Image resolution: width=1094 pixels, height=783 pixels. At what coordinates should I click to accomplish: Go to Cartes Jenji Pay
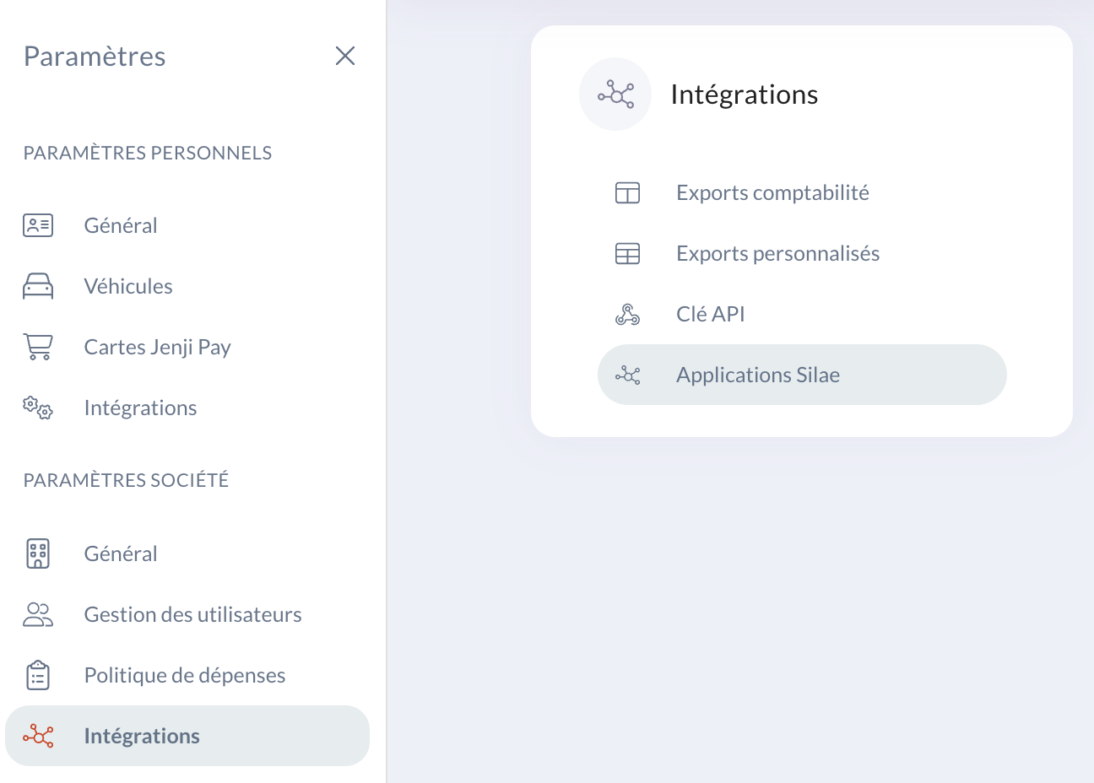(187, 347)
